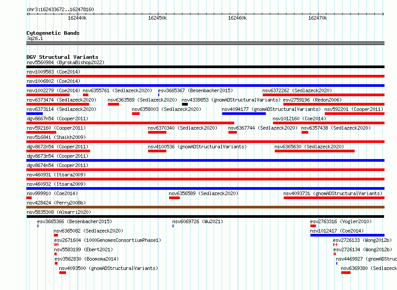397x290 pixels.
Task: Click the 3q26.1 band label
Action: [35, 38]
